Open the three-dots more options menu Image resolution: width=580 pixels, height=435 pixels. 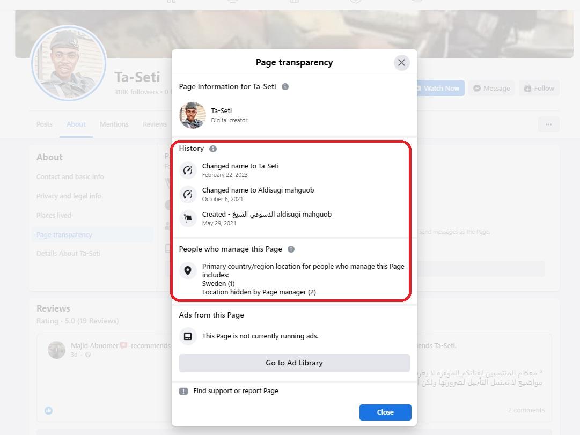tap(548, 124)
